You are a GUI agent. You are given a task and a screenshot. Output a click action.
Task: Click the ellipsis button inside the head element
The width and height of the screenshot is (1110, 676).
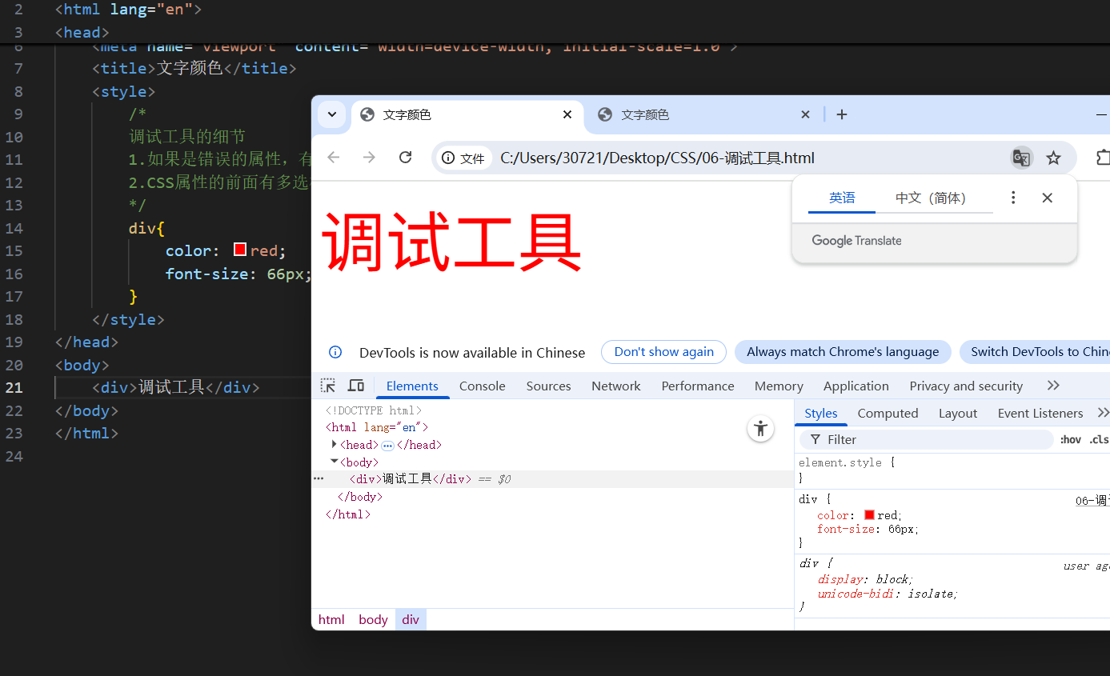click(387, 445)
